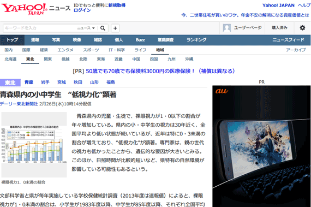Viewport: 311px width, 207px height.
Task: Open ニュースフィード tab
Action: (x=288, y=40)
